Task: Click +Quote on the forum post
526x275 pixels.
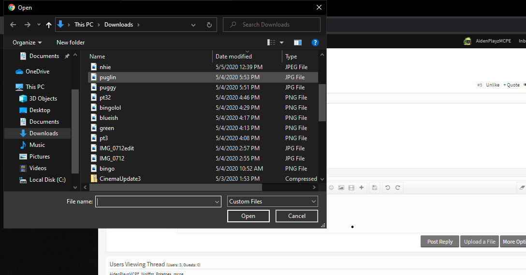Action: tap(511, 85)
